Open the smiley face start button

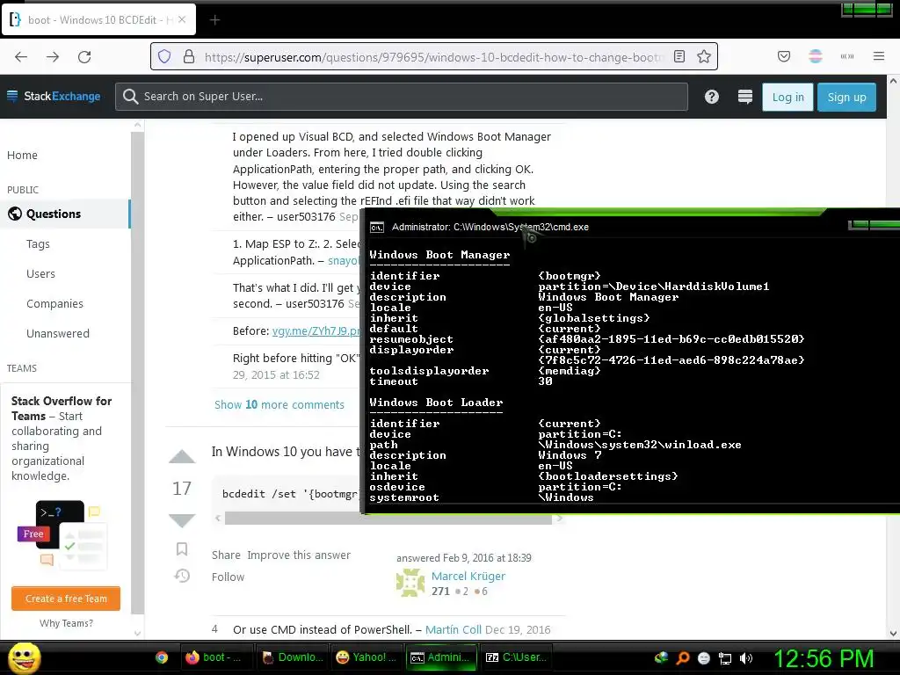point(24,657)
